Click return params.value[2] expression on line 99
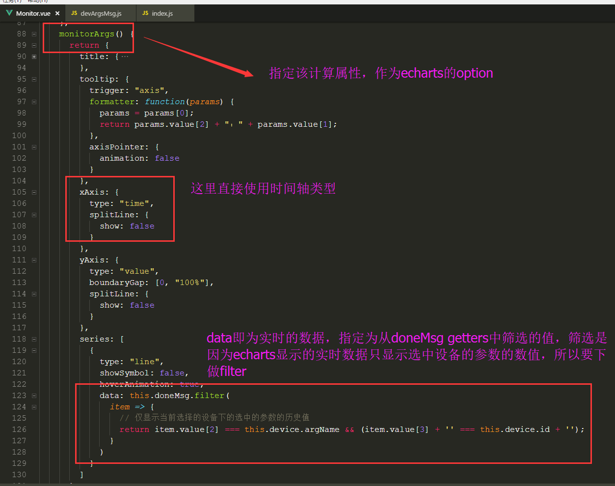This screenshot has height=486, width=615. pyautogui.click(x=154, y=124)
